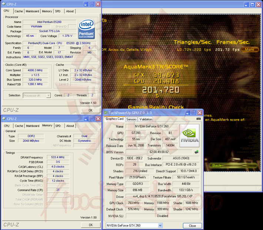This screenshot has height=230, width=263.
Task: Minimize the AquaMark3 window
Action: click(246, 4)
